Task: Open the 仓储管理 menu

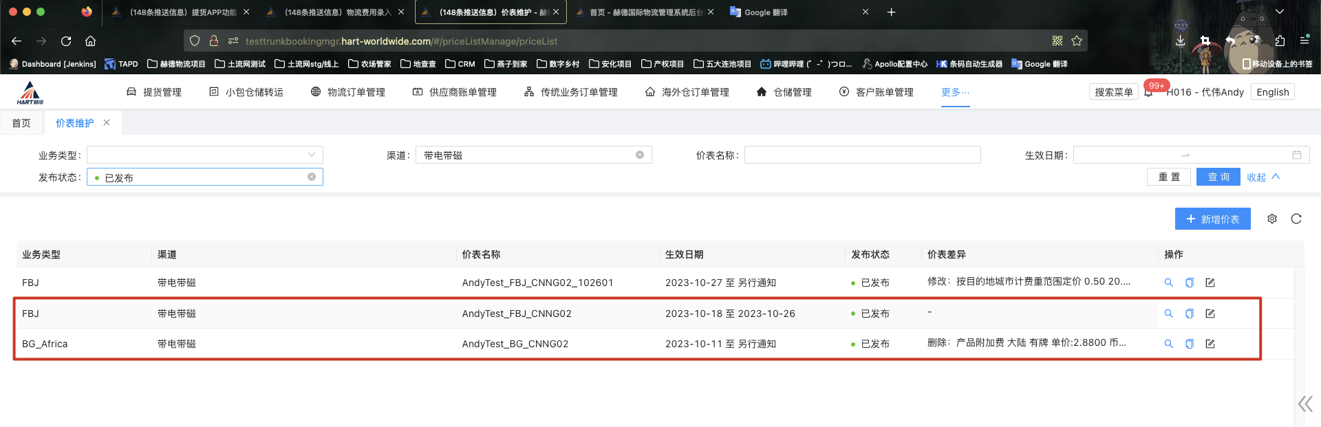Action: pyautogui.click(x=784, y=92)
